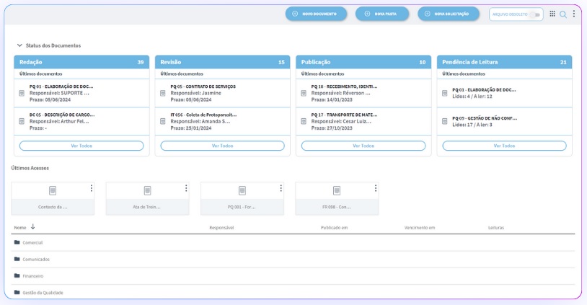Click Ver Todos under the Redação panel
587x305 pixels.
pyautogui.click(x=81, y=146)
